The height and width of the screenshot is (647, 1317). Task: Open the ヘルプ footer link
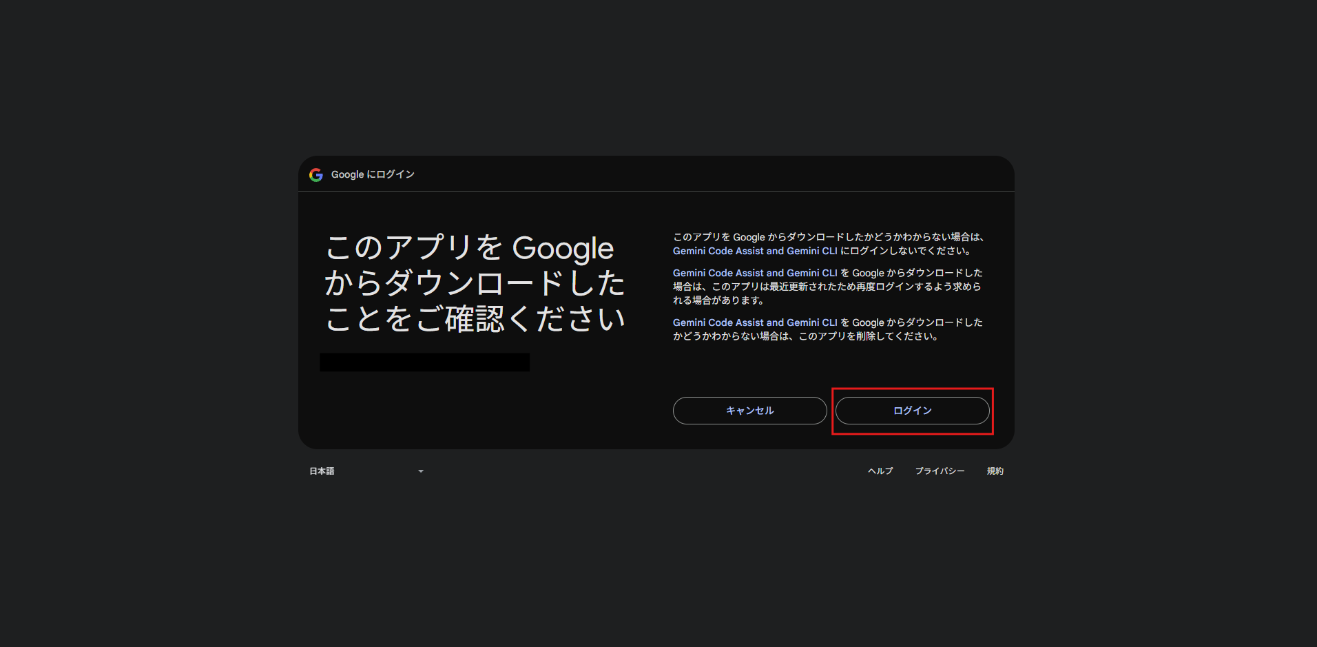coord(880,471)
